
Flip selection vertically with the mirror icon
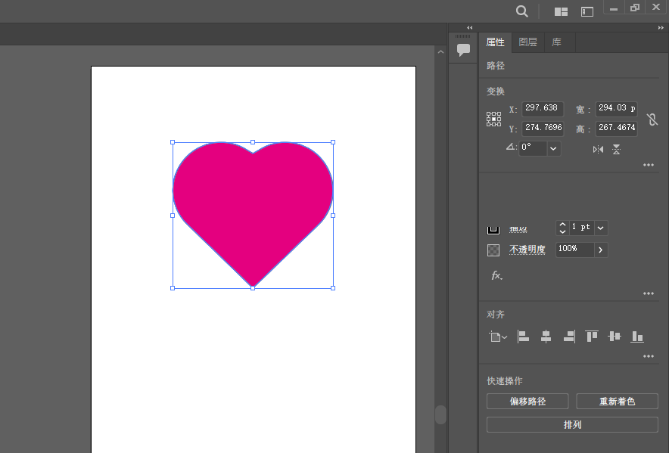[617, 149]
